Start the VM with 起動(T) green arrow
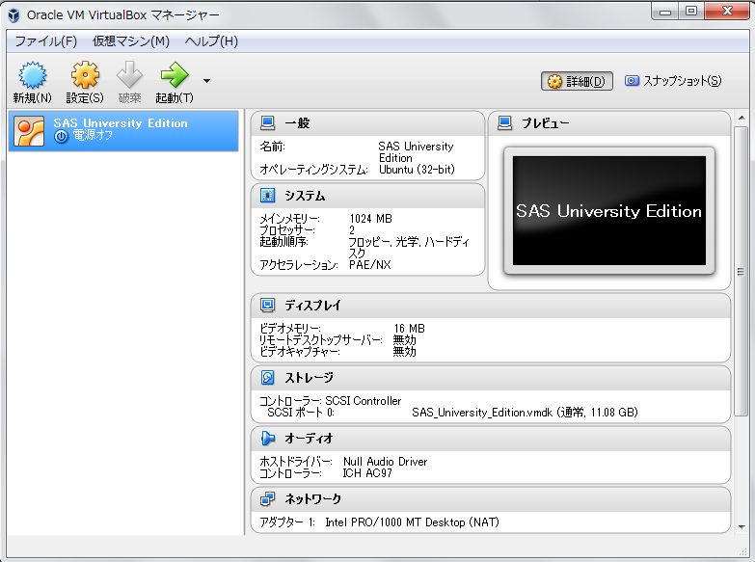Viewport: 755px width, 562px height. coord(175,75)
